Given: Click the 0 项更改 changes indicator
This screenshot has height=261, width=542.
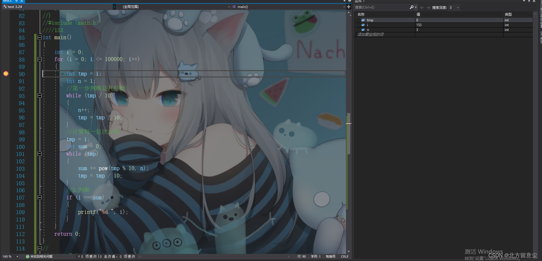Looking at the screenshot, I should (x=89, y=256).
